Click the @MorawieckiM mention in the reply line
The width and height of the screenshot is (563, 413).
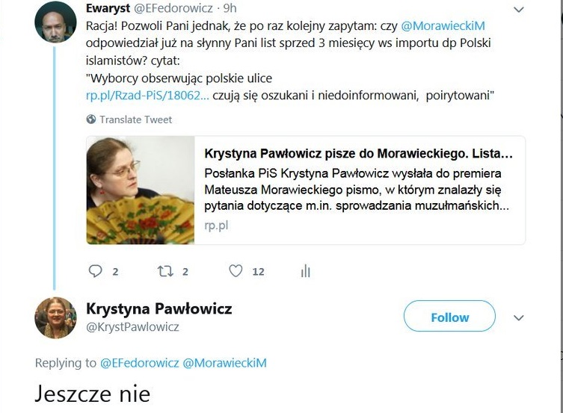pos(224,363)
